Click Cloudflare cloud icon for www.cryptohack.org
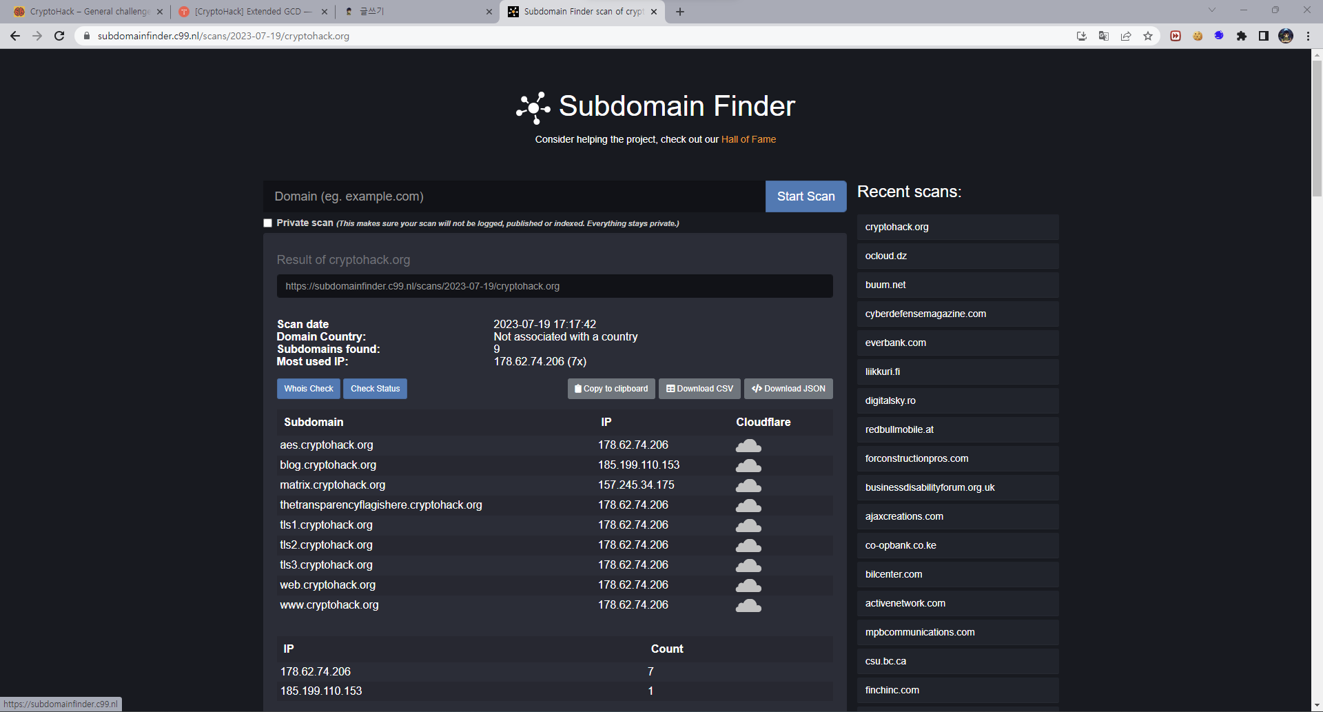The image size is (1323, 712). (748, 605)
